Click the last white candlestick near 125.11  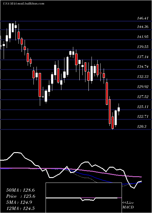(119, 109)
